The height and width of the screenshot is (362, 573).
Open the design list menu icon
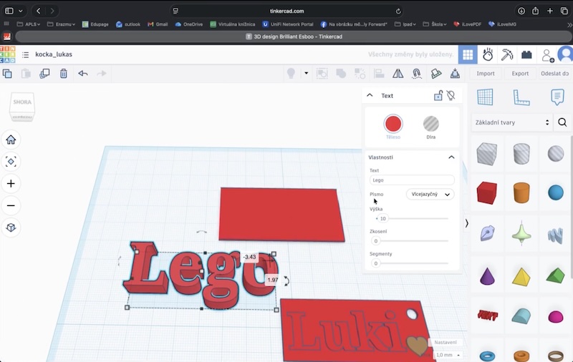pyautogui.click(x=25, y=55)
